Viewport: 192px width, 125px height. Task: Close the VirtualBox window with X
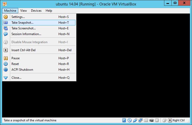click(x=184, y=3)
